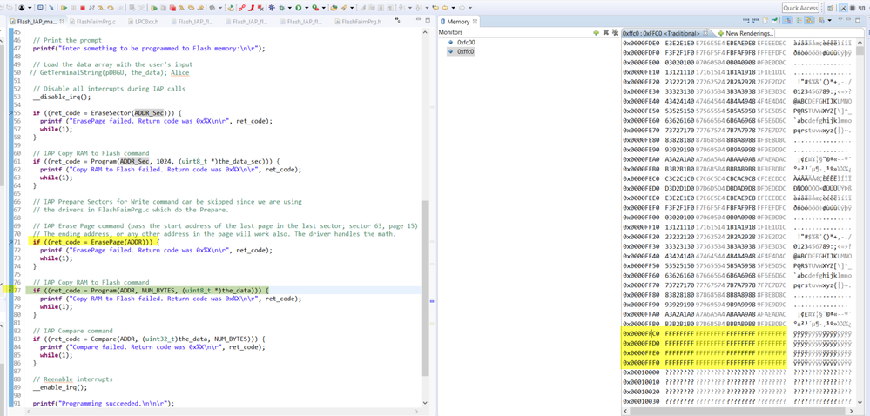Open the Back navigation history dropdown

point(454,8)
